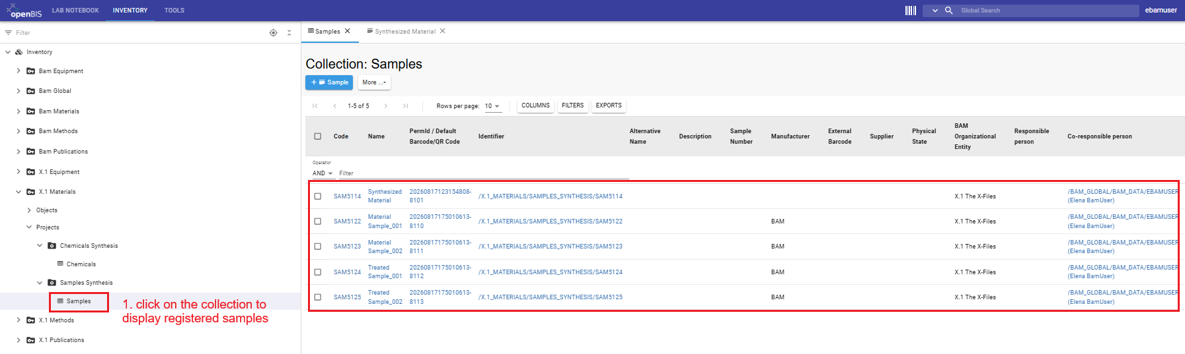Collapse all tree nodes icon
This screenshot has height=354, width=1185.
[x=289, y=33]
